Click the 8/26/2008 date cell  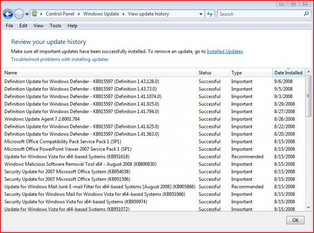point(285,119)
